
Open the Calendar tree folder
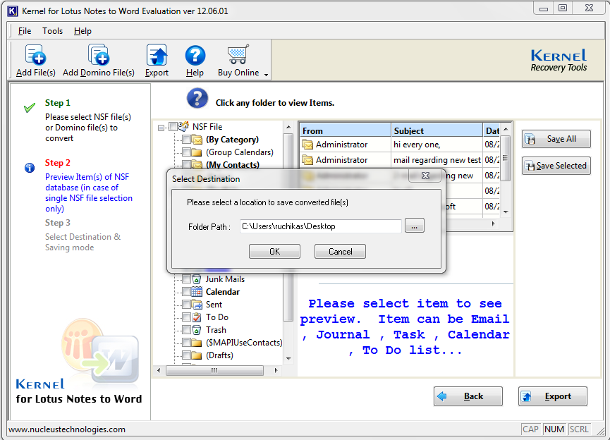tap(223, 292)
